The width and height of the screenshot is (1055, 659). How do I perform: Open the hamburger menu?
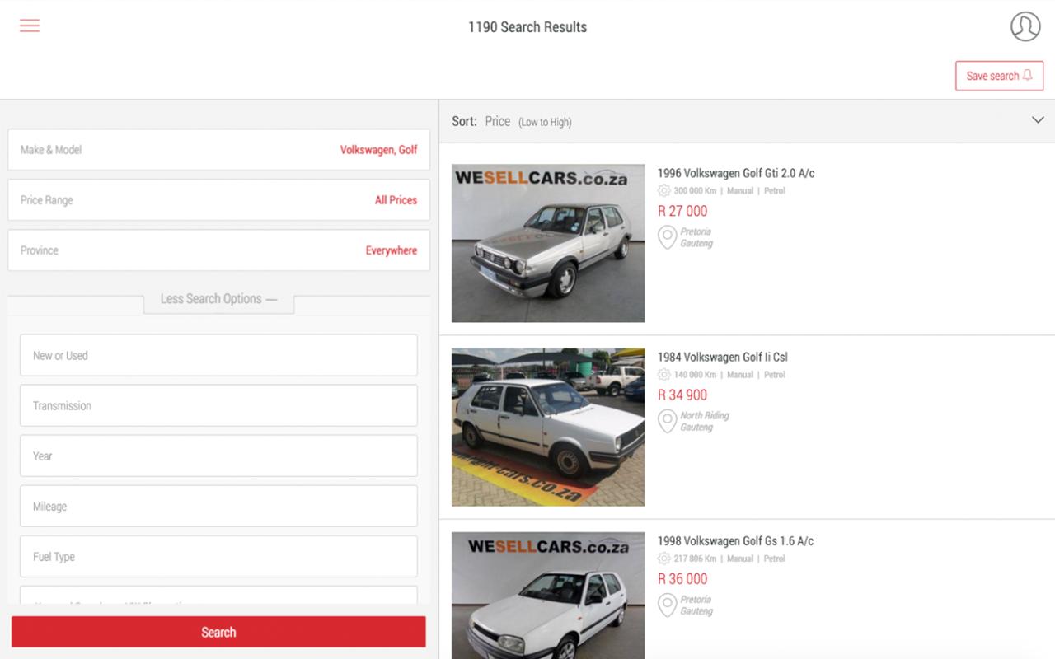point(30,26)
